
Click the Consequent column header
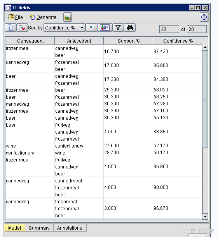point(30,41)
